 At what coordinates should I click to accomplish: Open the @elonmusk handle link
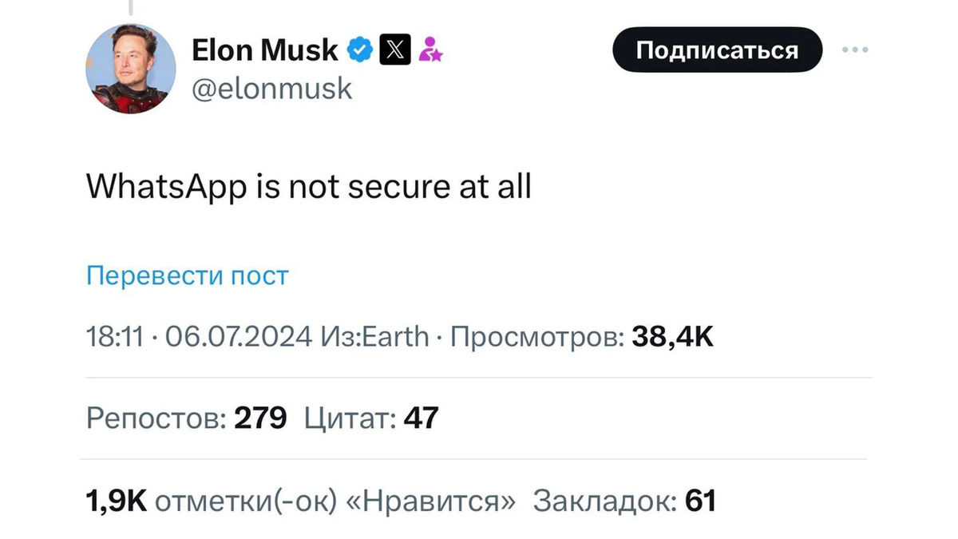coord(271,88)
